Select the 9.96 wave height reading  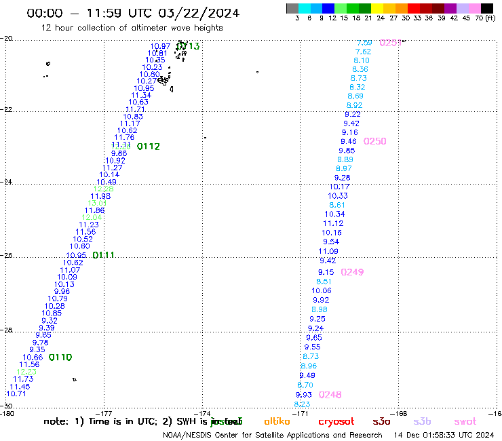(62, 292)
